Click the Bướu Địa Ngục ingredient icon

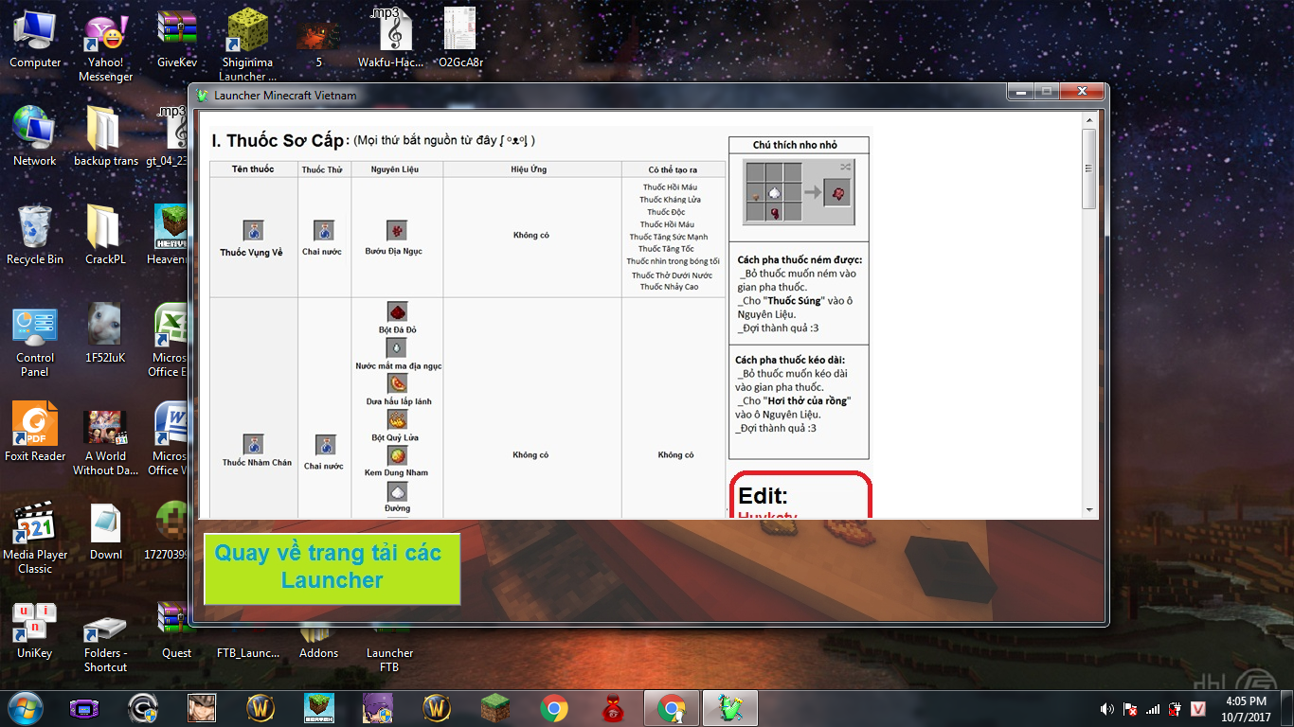pyautogui.click(x=397, y=231)
